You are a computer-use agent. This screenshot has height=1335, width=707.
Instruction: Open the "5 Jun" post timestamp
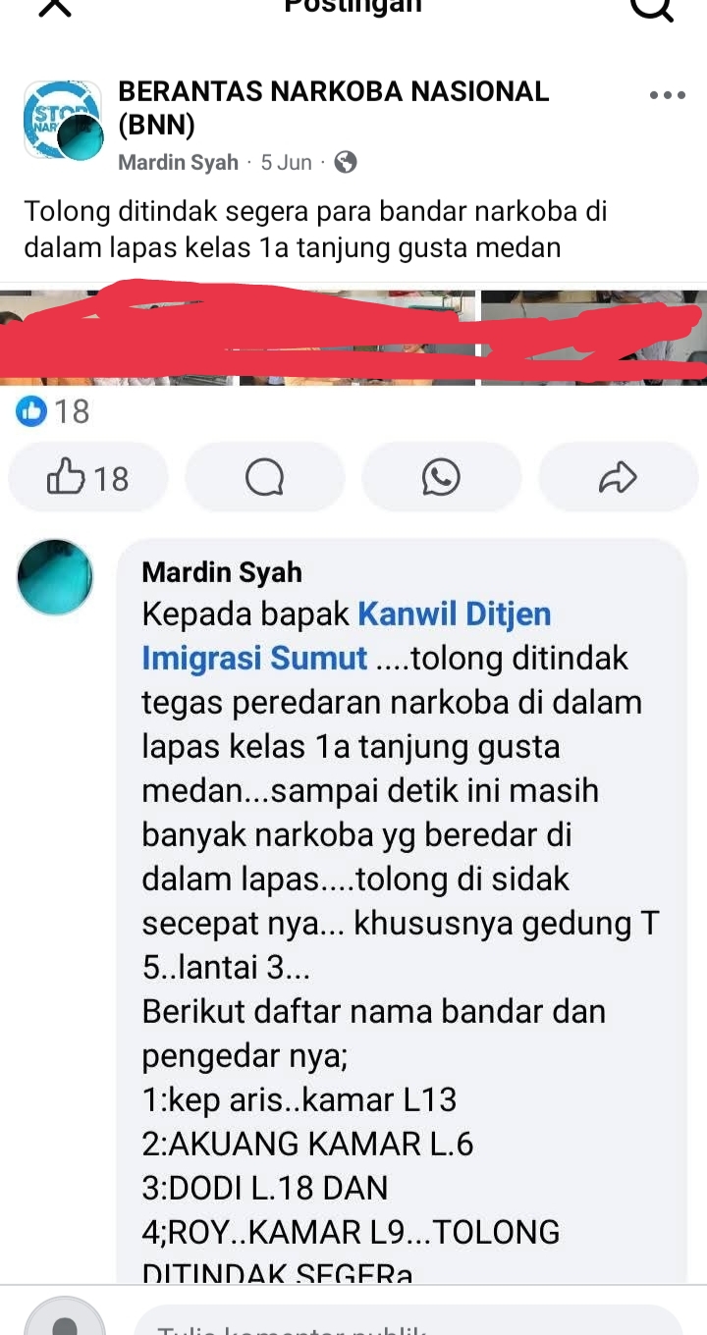286,162
